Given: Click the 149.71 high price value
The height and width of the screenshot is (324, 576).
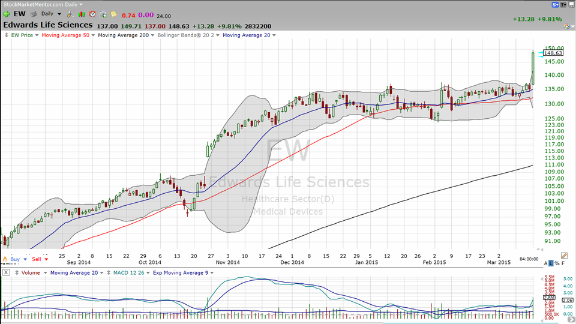Looking at the screenshot, I should 131,26.
